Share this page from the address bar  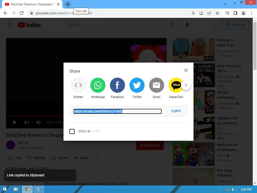pyautogui.click(x=209, y=13)
